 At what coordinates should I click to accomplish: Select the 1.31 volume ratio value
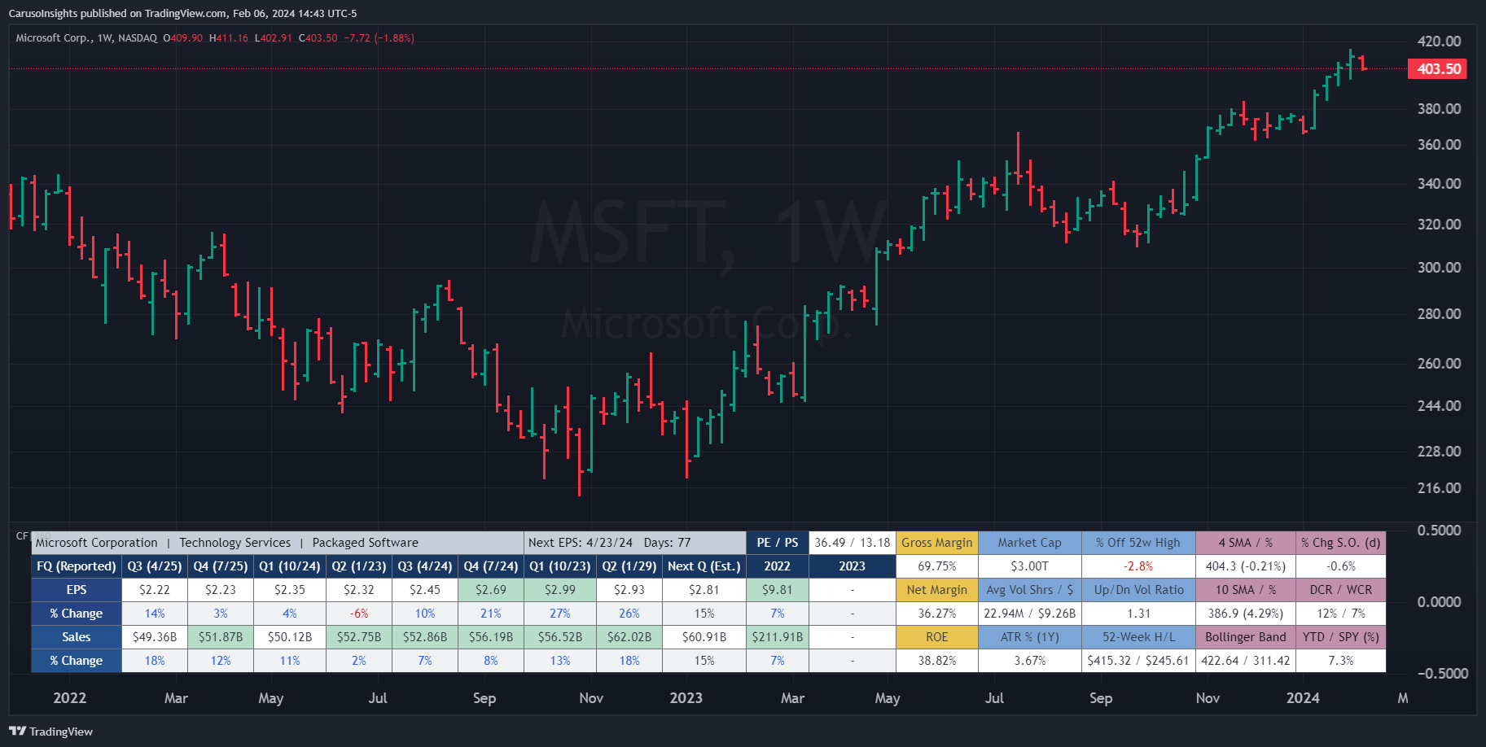[x=1138, y=614]
